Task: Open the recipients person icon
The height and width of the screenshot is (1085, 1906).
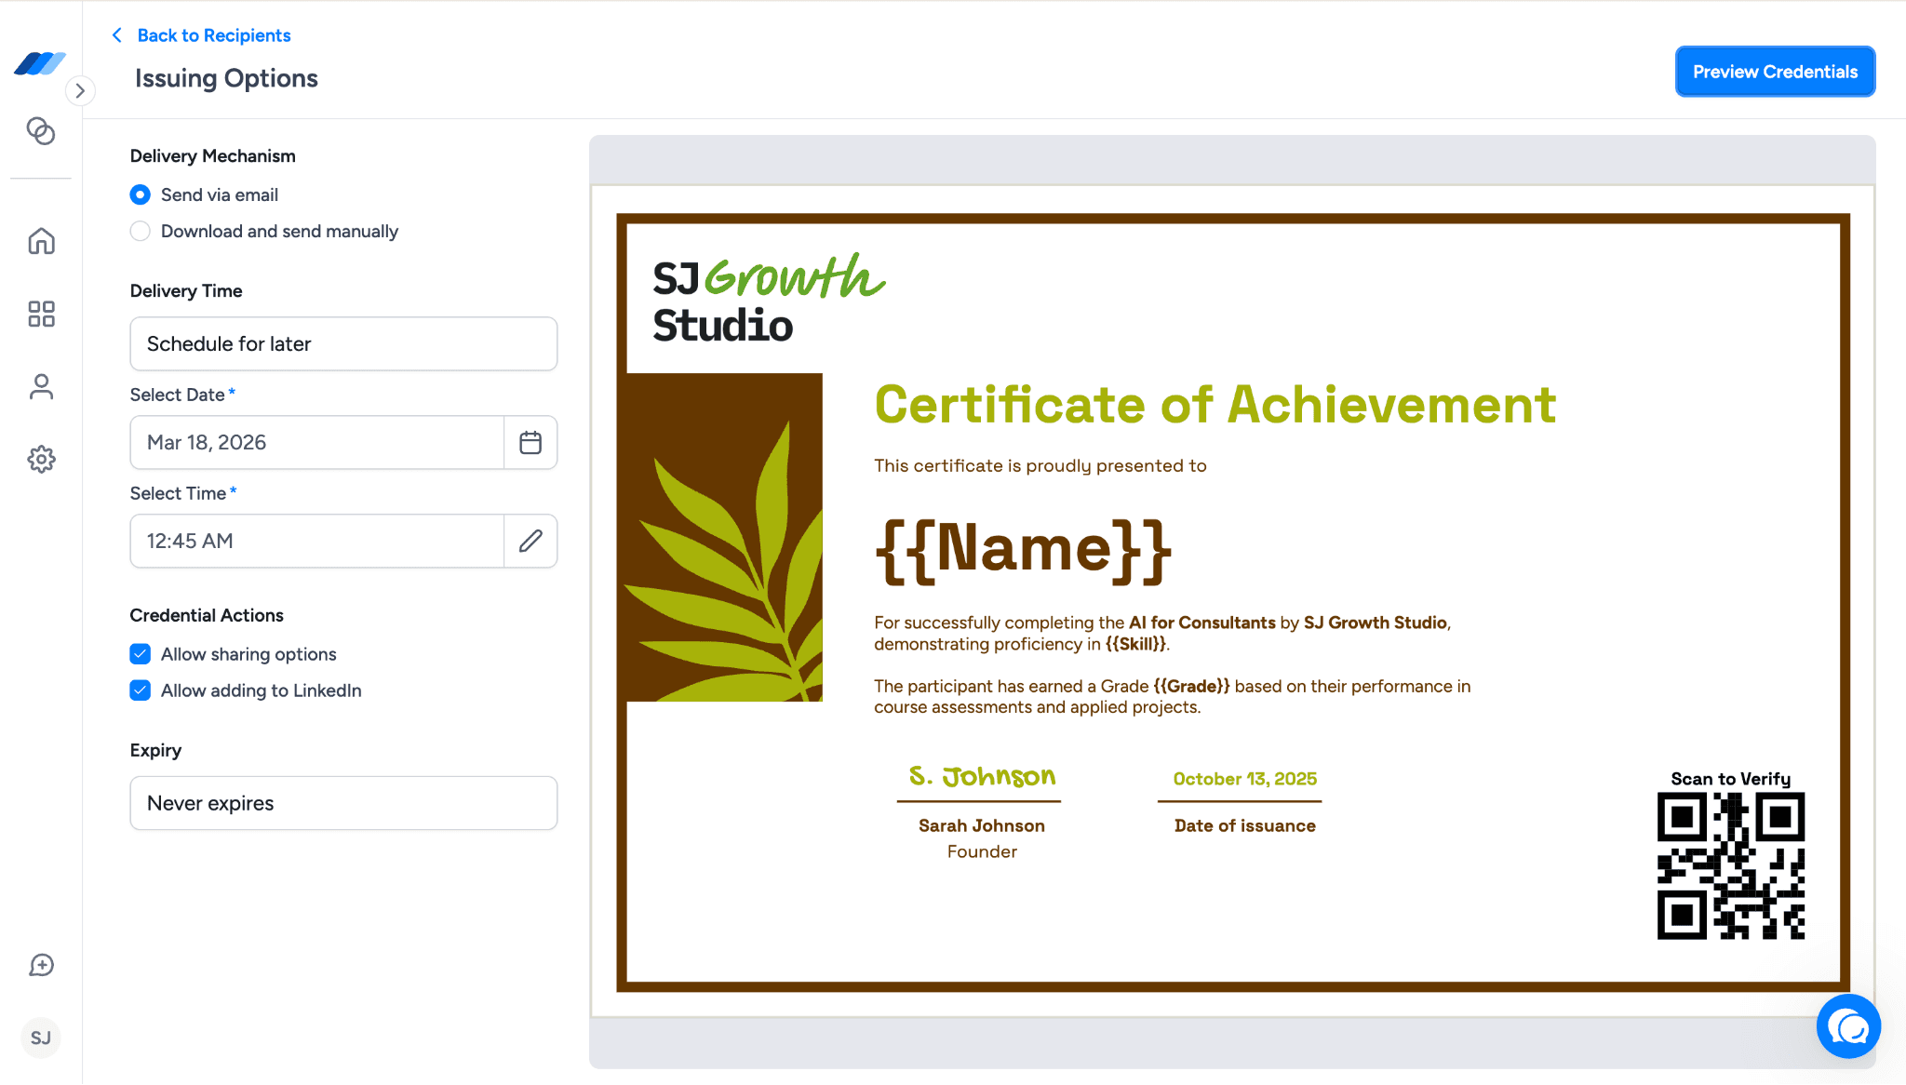Action: tap(41, 387)
